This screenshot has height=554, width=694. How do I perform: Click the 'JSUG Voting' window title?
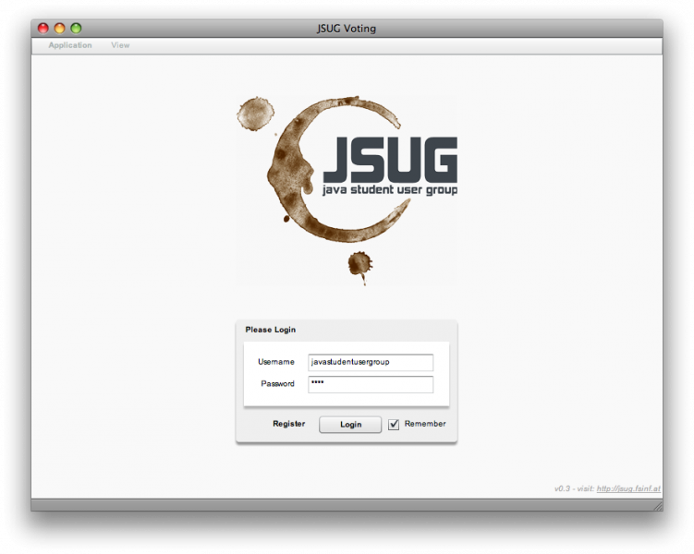coord(347,29)
